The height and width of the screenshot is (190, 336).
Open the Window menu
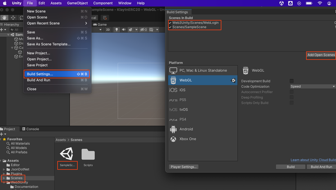pos(125,3)
